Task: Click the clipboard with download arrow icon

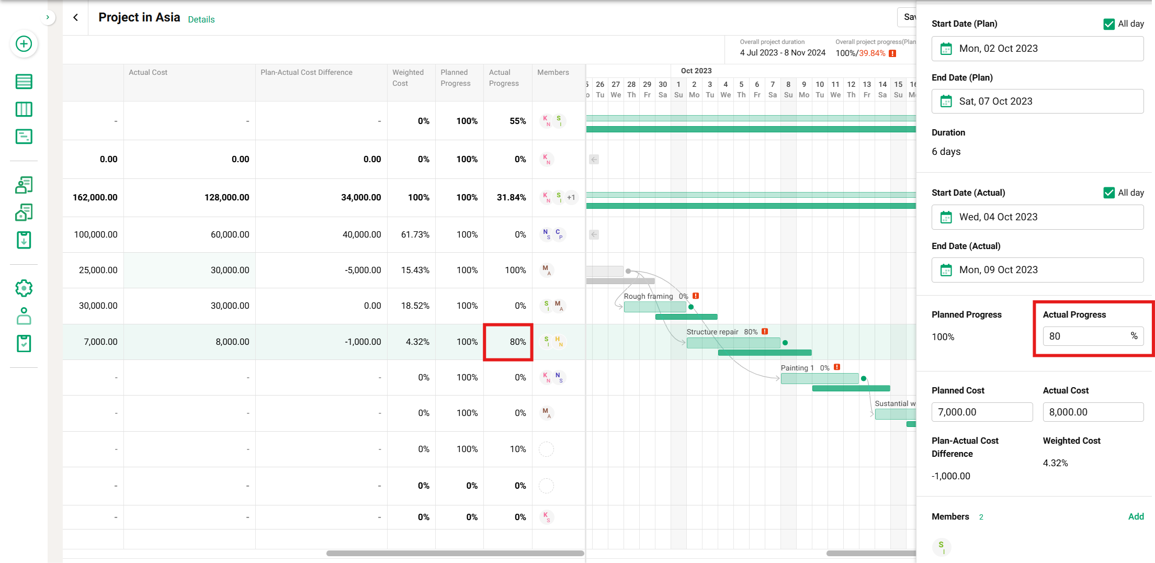Action: click(x=24, y=240)
